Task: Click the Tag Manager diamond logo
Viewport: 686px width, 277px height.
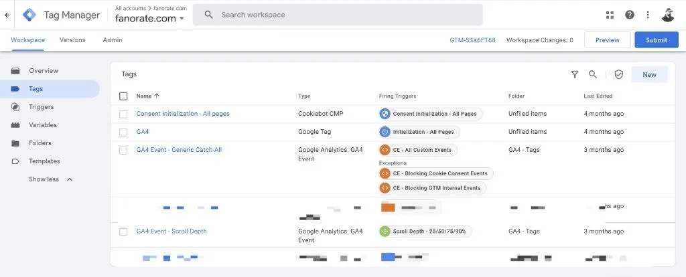Action: (x=29, y=15)
